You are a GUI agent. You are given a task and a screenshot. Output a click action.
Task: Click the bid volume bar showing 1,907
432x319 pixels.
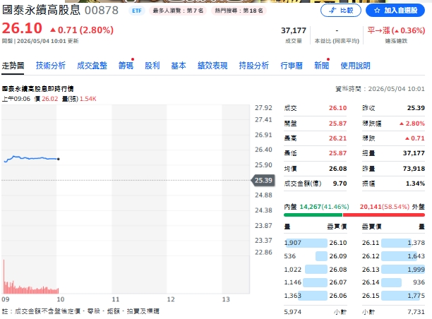pos(306,243)
